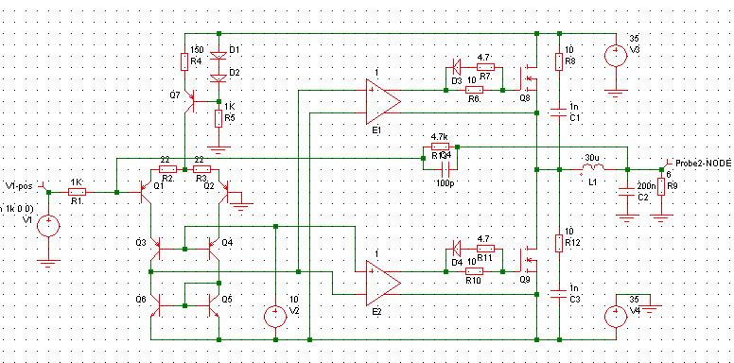Click the 150 ohm resistor R4

(184, 61)
